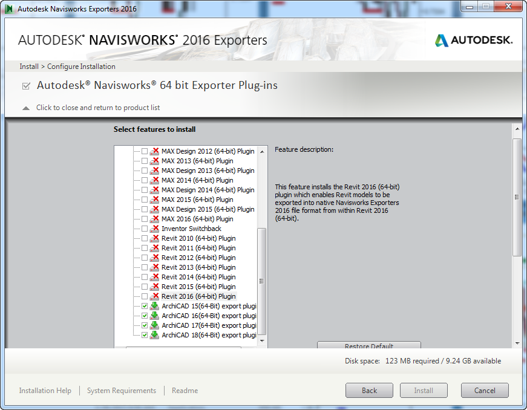Minimize the Navisworks Exporters window
This screenshot has height=410, width=527.
click(470, 7)
